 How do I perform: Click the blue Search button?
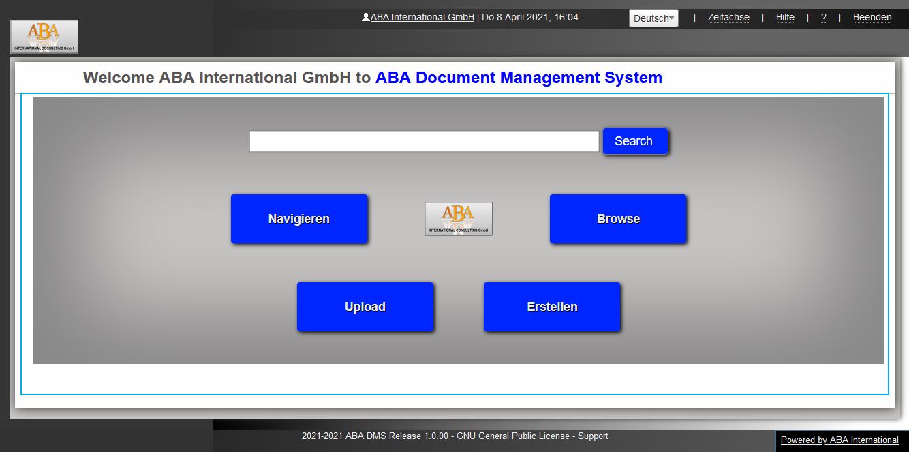pyautogui.click(x=635, y=141)
